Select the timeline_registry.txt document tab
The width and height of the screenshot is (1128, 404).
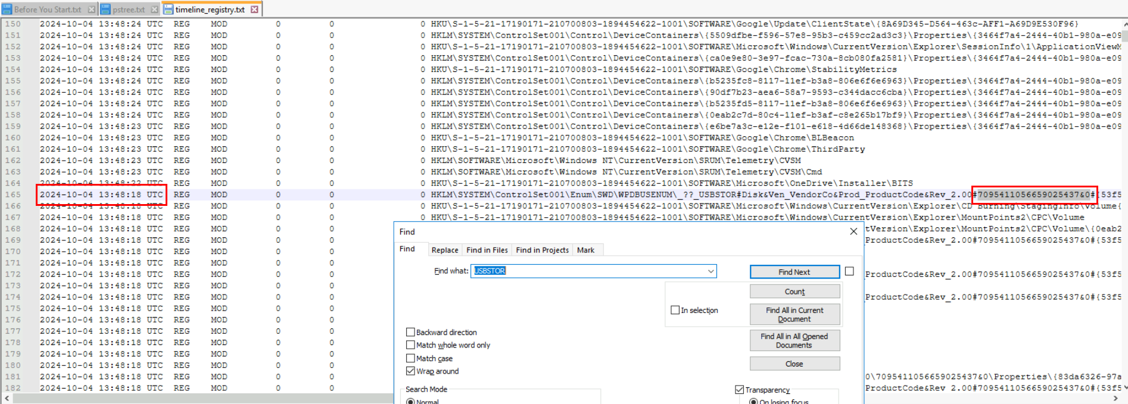pos(210,10)
